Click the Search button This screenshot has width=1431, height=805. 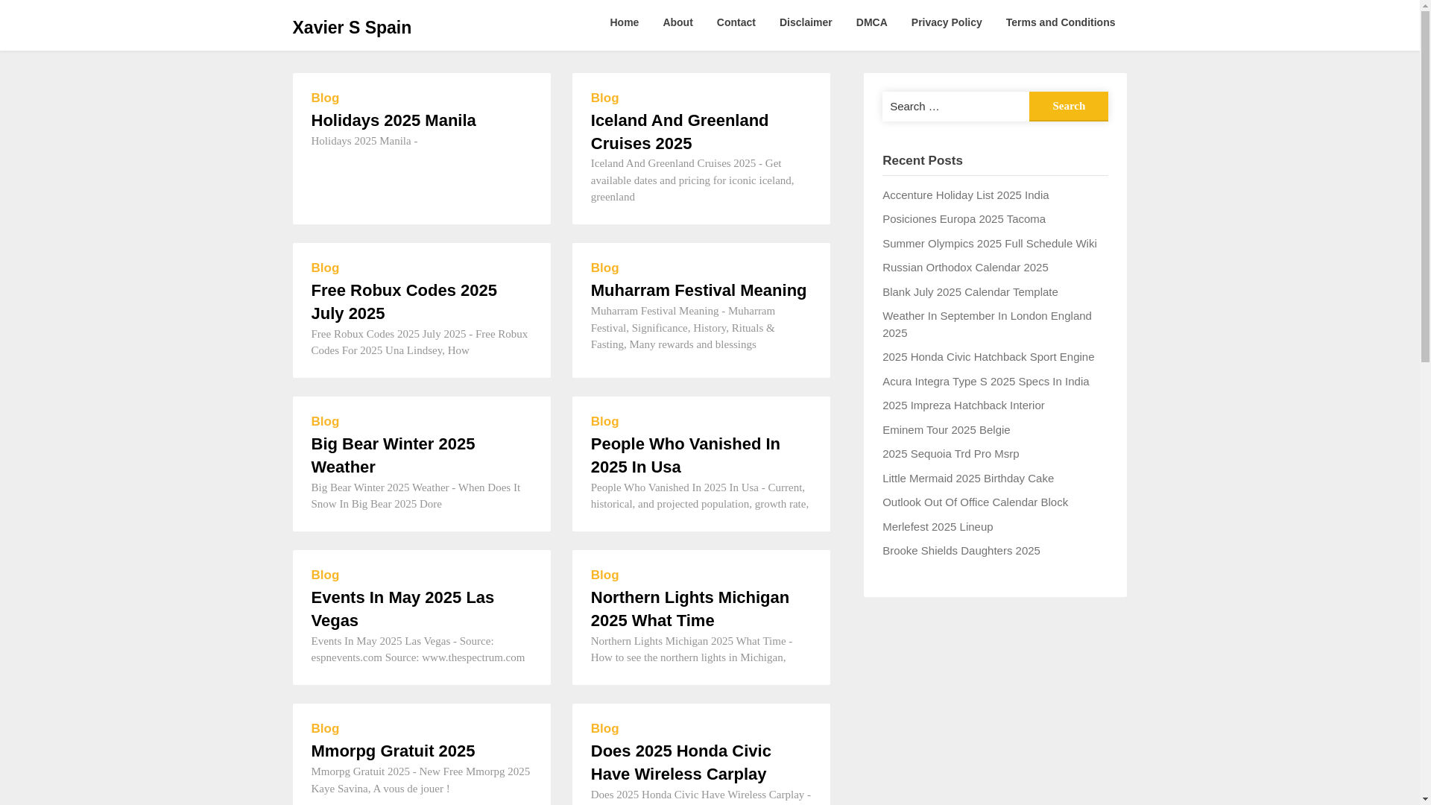pos(1068,106)
